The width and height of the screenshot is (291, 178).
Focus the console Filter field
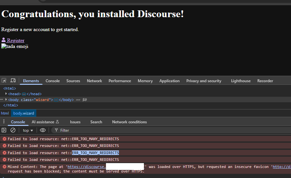tap(171, 130)
